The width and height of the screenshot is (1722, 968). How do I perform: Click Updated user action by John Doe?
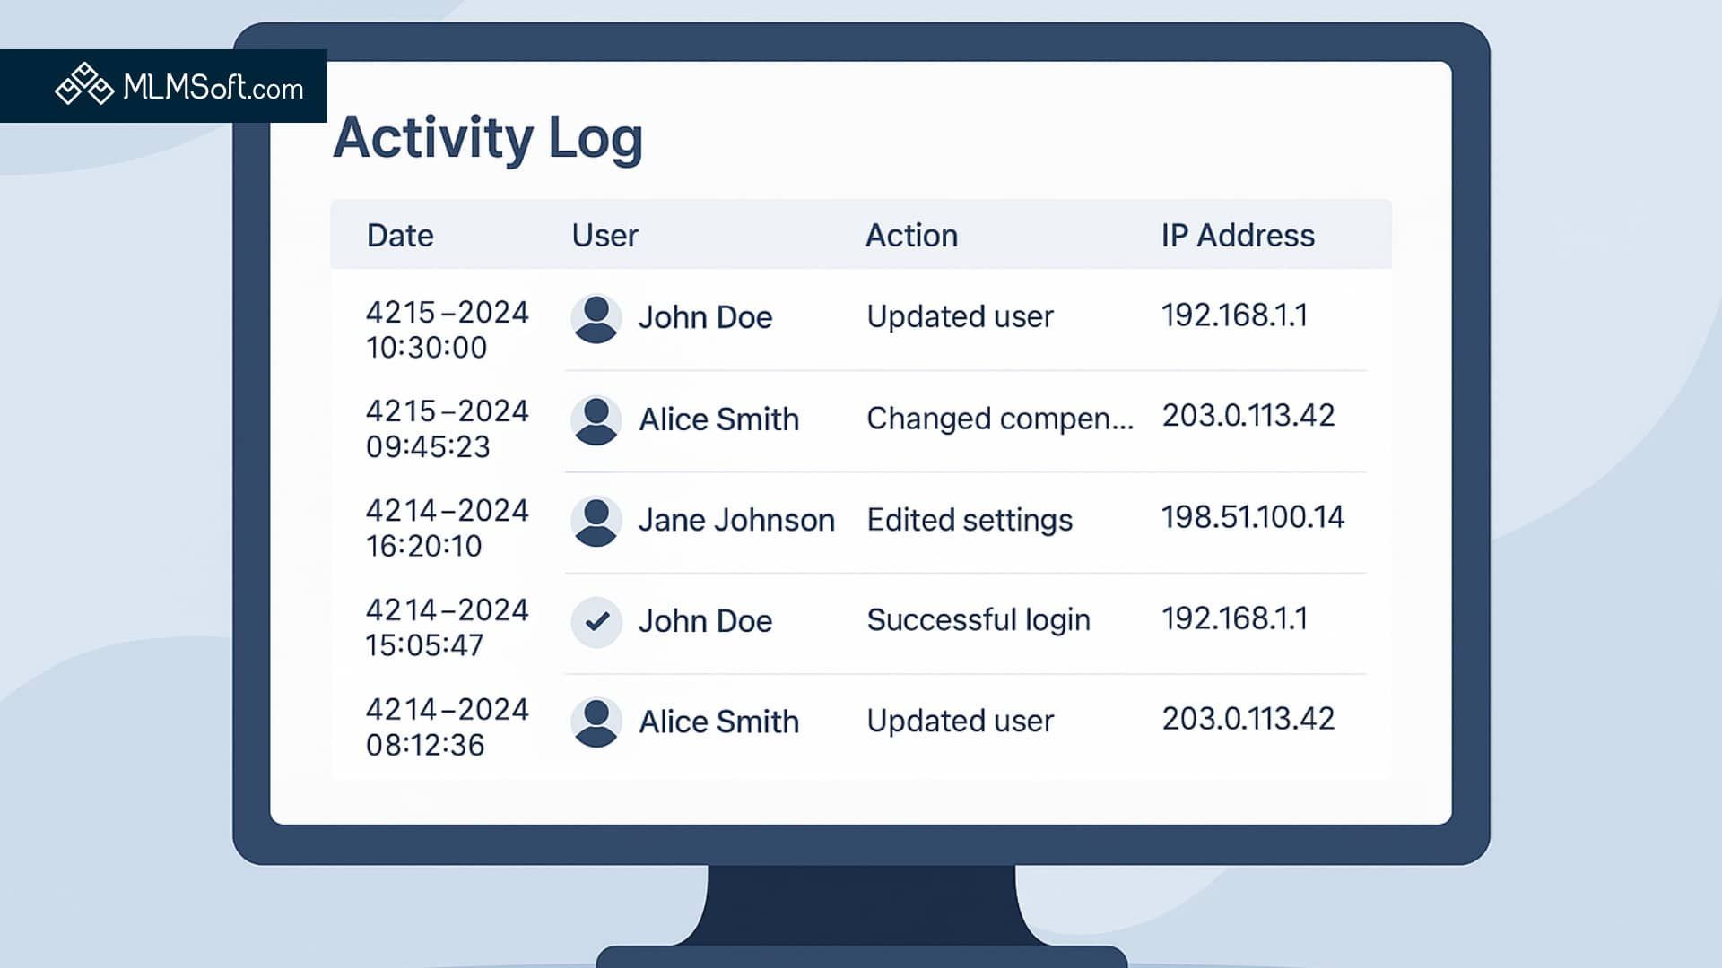(960, 316)
